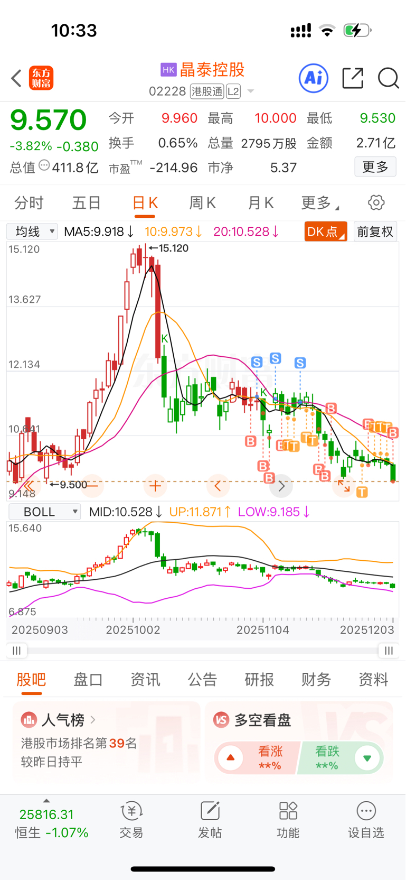Go back using the left arrow
The width and height of the screenshot is (406, 880).
[x=16, y=78]
